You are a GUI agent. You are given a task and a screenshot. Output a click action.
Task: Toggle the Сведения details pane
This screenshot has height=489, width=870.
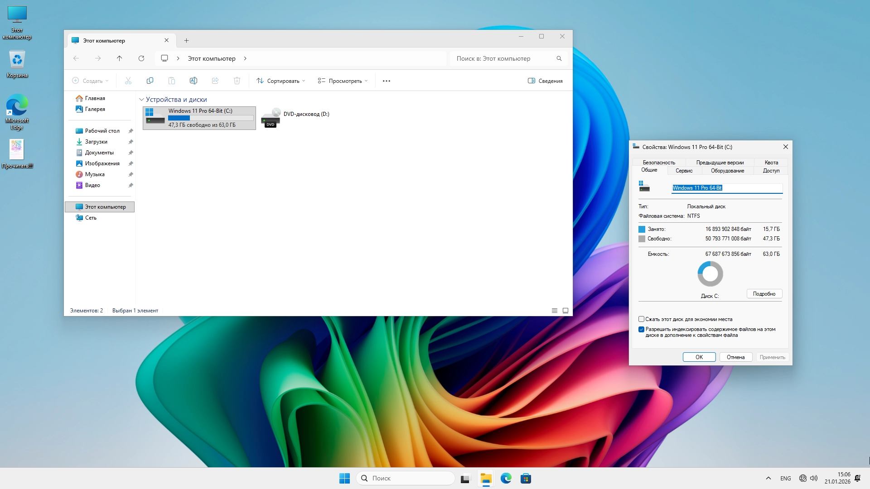(545, 81)
